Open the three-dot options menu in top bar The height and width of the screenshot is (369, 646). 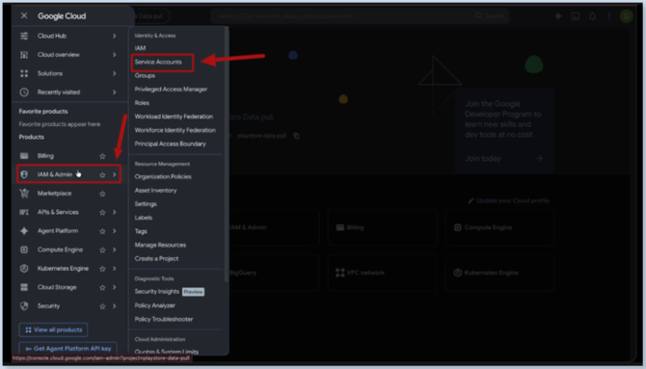609,16
